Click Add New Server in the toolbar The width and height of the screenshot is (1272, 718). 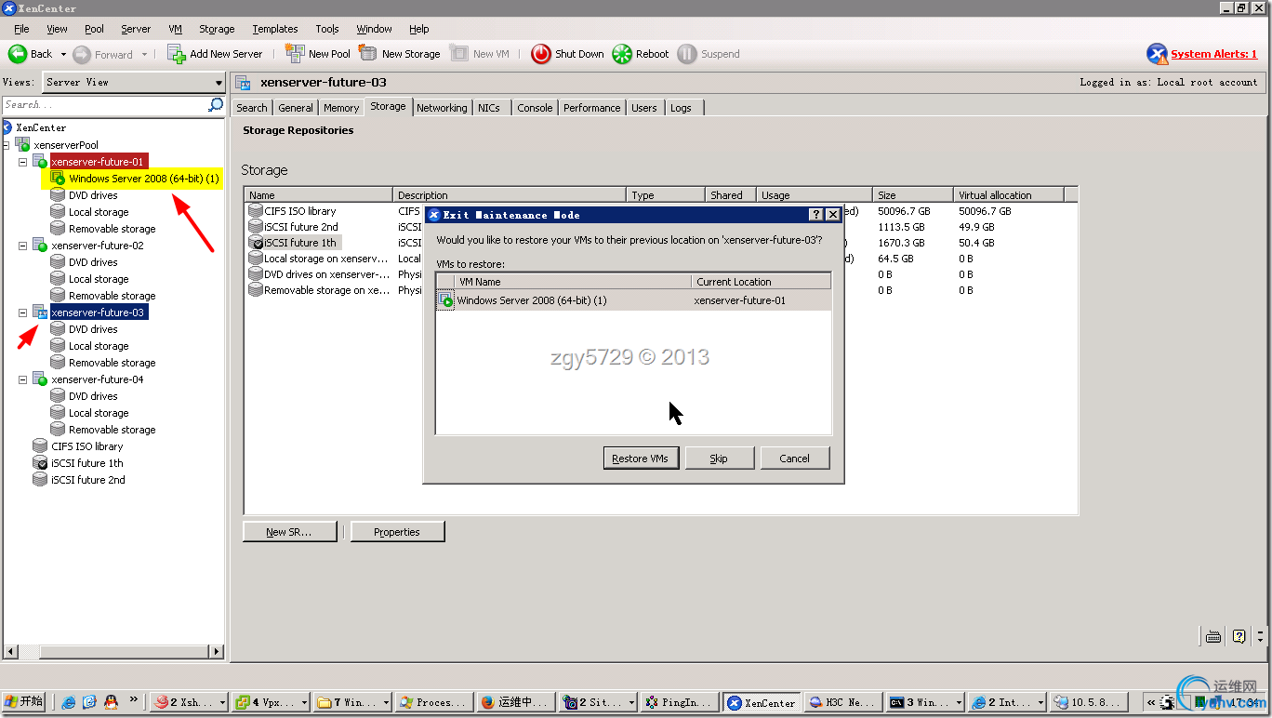pos(215,54)
